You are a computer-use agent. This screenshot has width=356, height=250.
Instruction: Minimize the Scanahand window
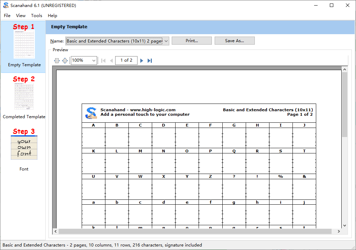[x=316, y=5]
